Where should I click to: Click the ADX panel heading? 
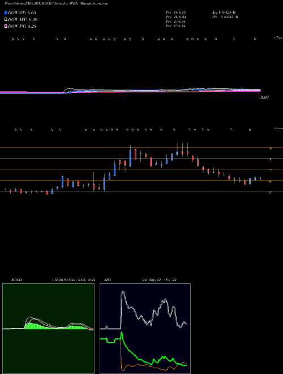108,280
